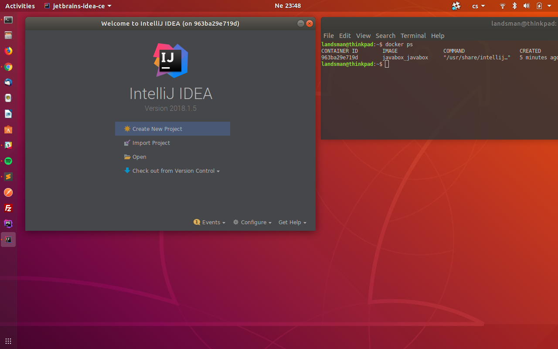
Task: Open FileZilla from the dock
Action: (x=8, y=208)
